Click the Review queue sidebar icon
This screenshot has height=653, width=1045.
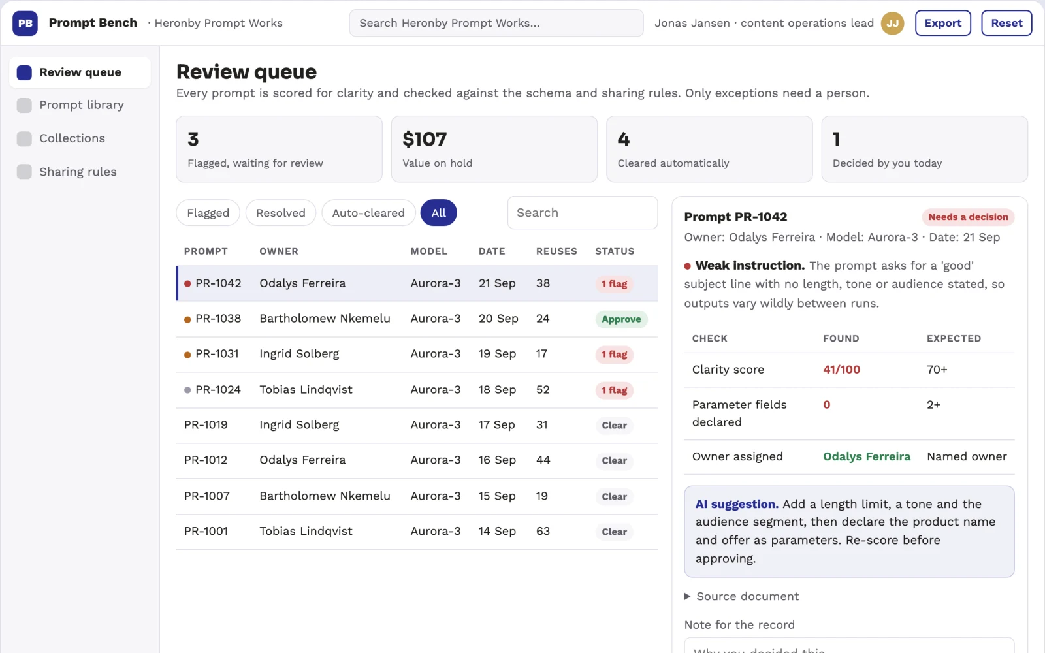tap(24, 72)
